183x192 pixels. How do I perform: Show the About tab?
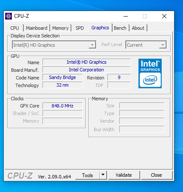[138, 28]
